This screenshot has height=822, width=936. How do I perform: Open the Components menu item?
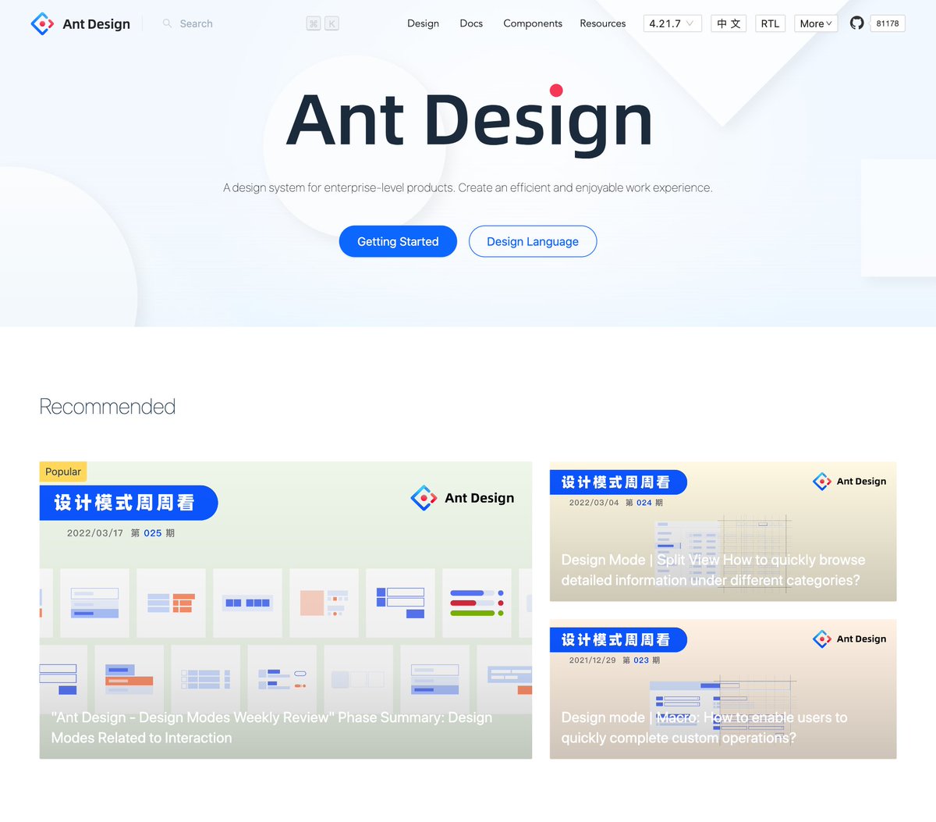[x=533, y=23]
